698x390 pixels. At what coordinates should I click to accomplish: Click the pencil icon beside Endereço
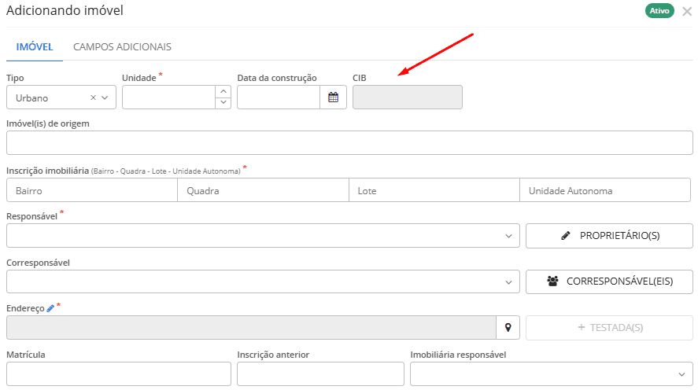click(x=50, y=309)
